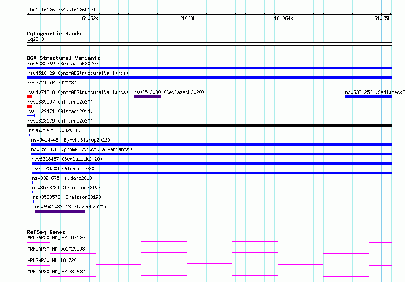
Task: Click the thin red line under nsv3221
Action: tap(209, 87)
